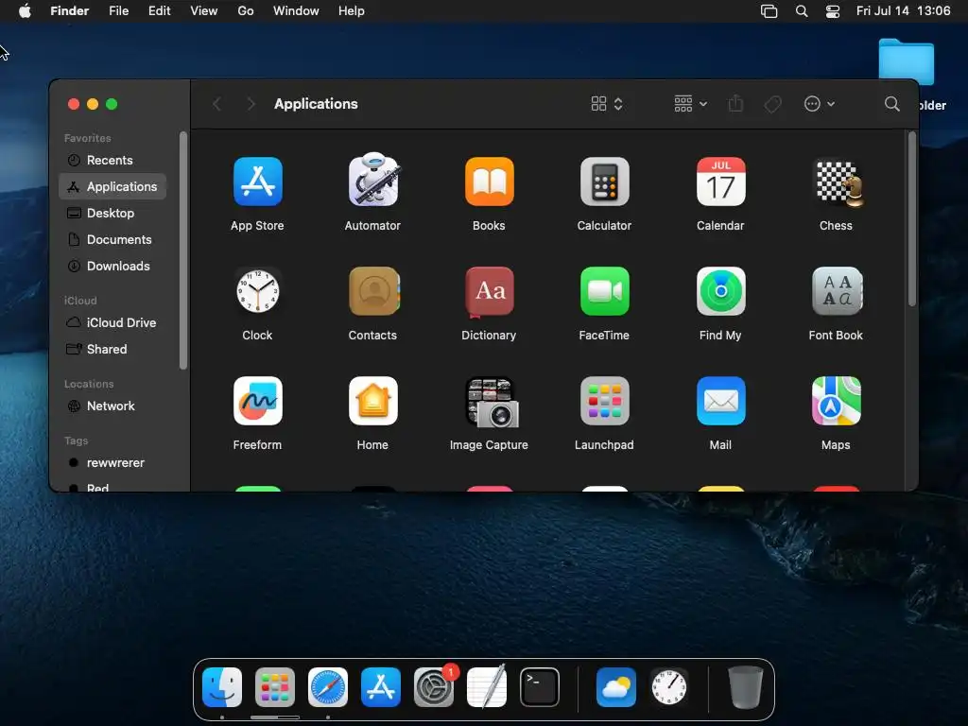Open the view mode switcher dropdown
This screenshot has width=968, height=726.
tap(607, 104)
